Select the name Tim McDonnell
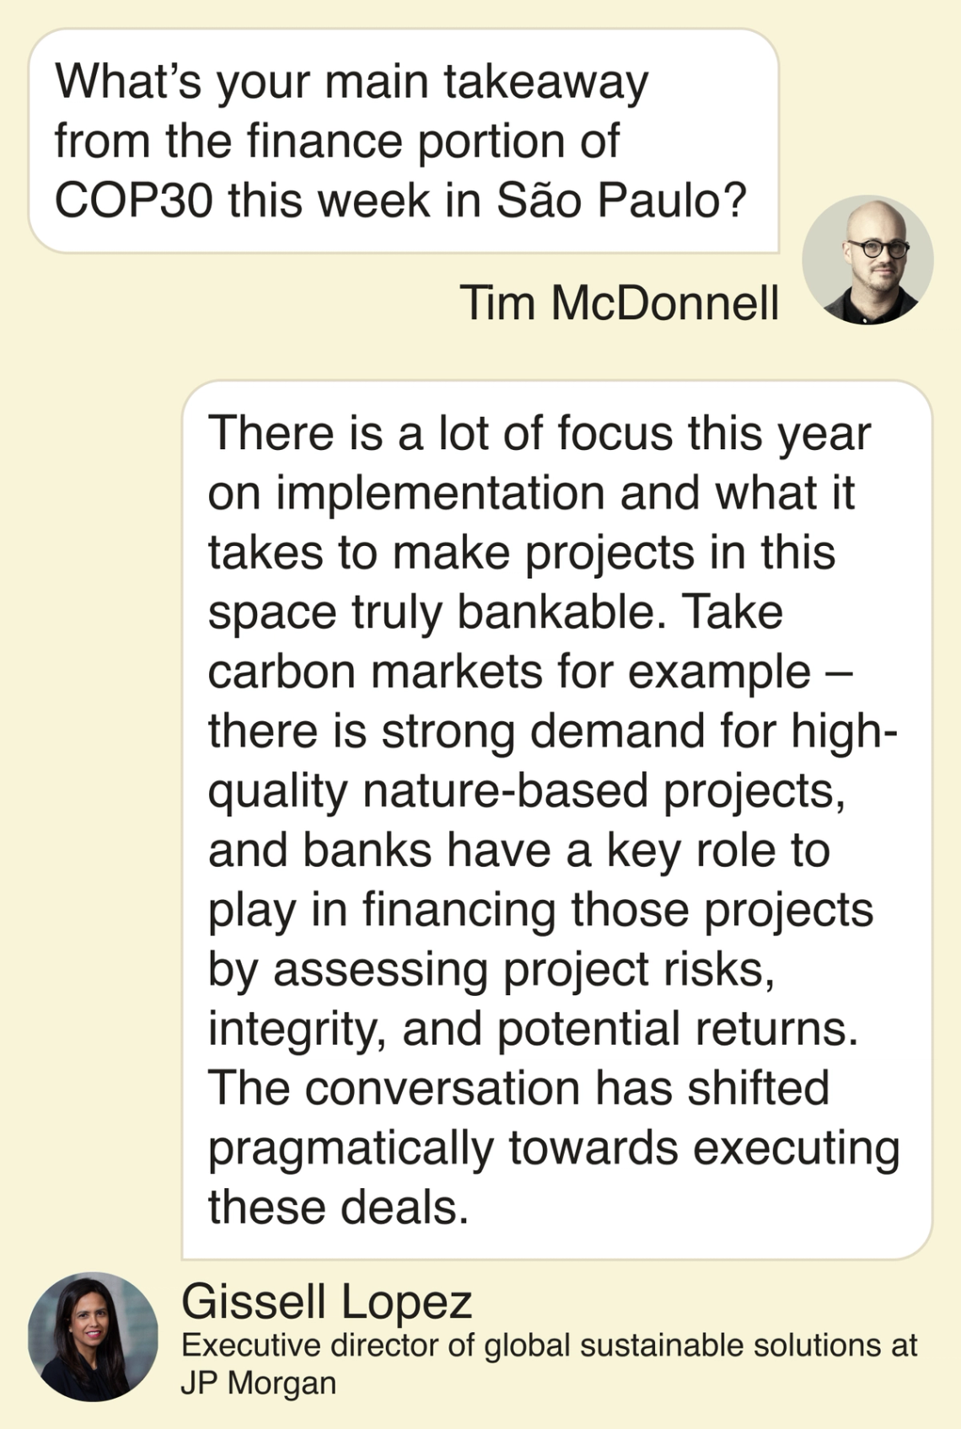961x1429 pixels. (619, 302)
